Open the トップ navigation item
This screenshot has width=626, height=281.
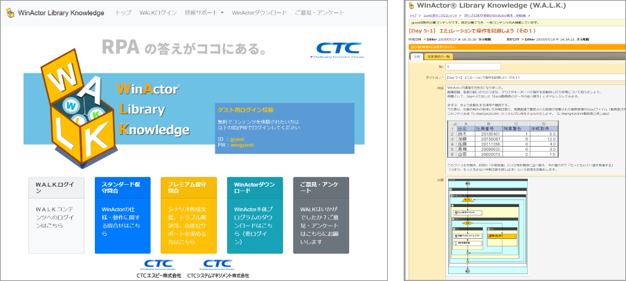pos(123,12)
